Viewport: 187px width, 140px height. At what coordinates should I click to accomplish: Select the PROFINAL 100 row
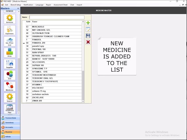(54, 49)
